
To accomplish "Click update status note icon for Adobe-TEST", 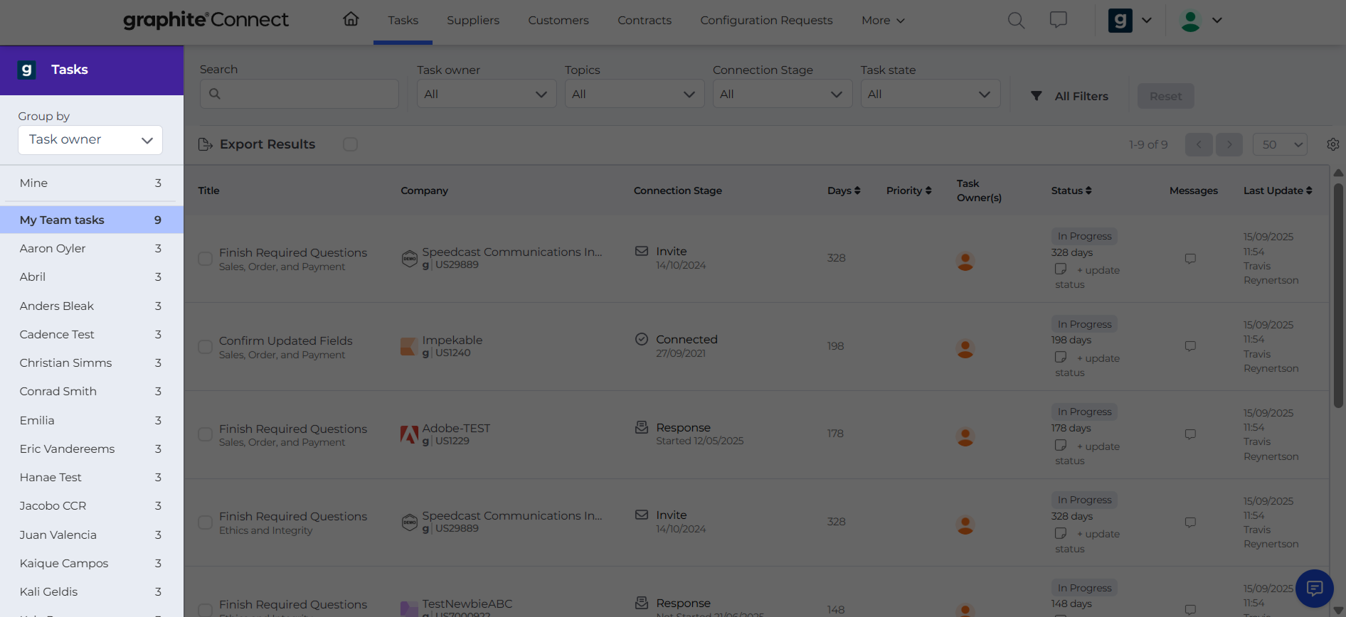I will pyautogui.click(x=1061, y=445).
